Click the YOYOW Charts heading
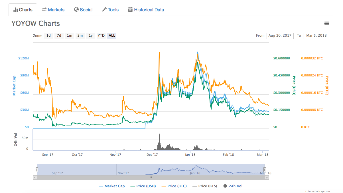Viewport: 343px width, 193px height. pos(36,23)
